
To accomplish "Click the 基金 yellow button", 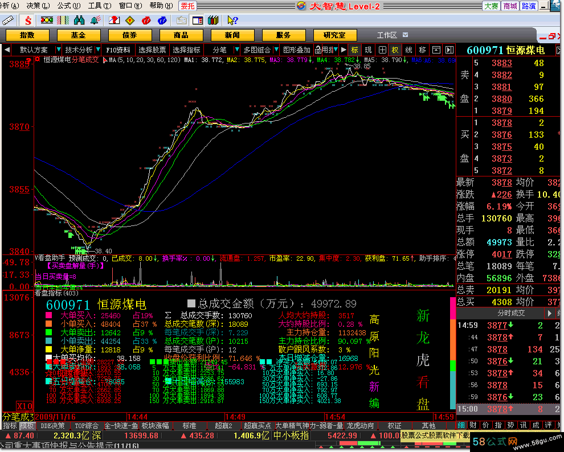I will (x=79, y=35).
